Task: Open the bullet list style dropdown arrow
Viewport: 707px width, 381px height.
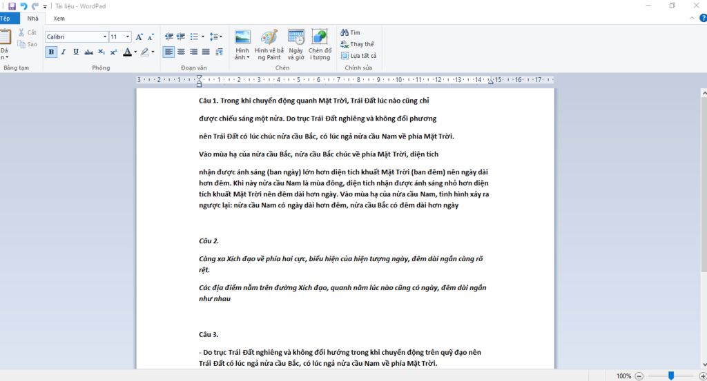Action: pyautogui.click(x=203, y=37)
